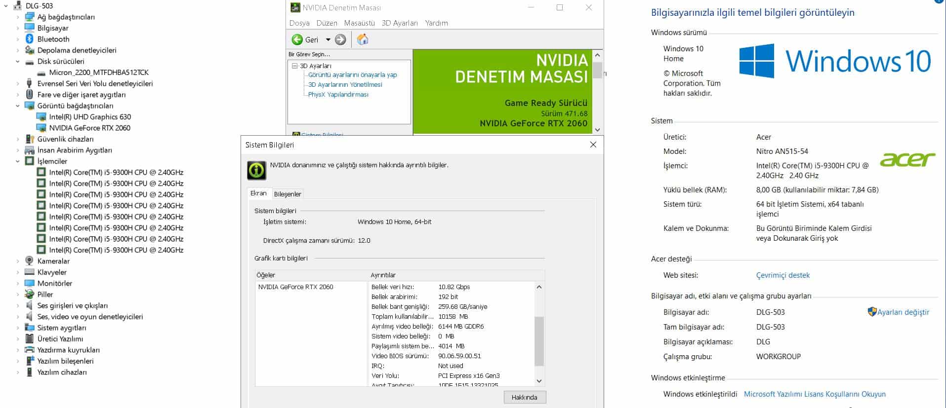Open the Masaüstü menu

pos(359,23)
